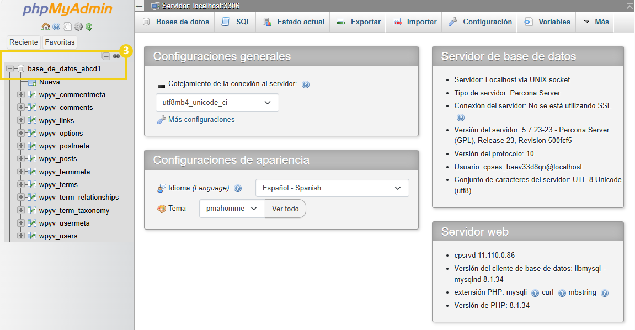Screen dimensions: 635x330
Task: Switch to the Reciente tab
Action: pos(23,42)
